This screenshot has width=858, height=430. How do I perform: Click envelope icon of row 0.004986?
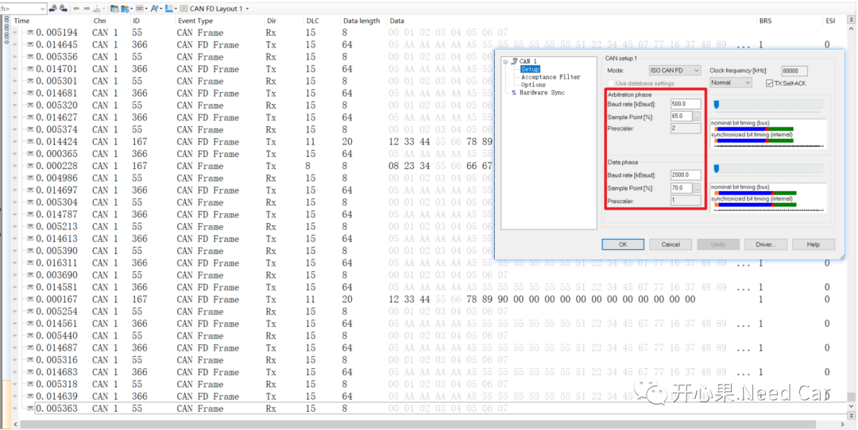click(30, 179)
